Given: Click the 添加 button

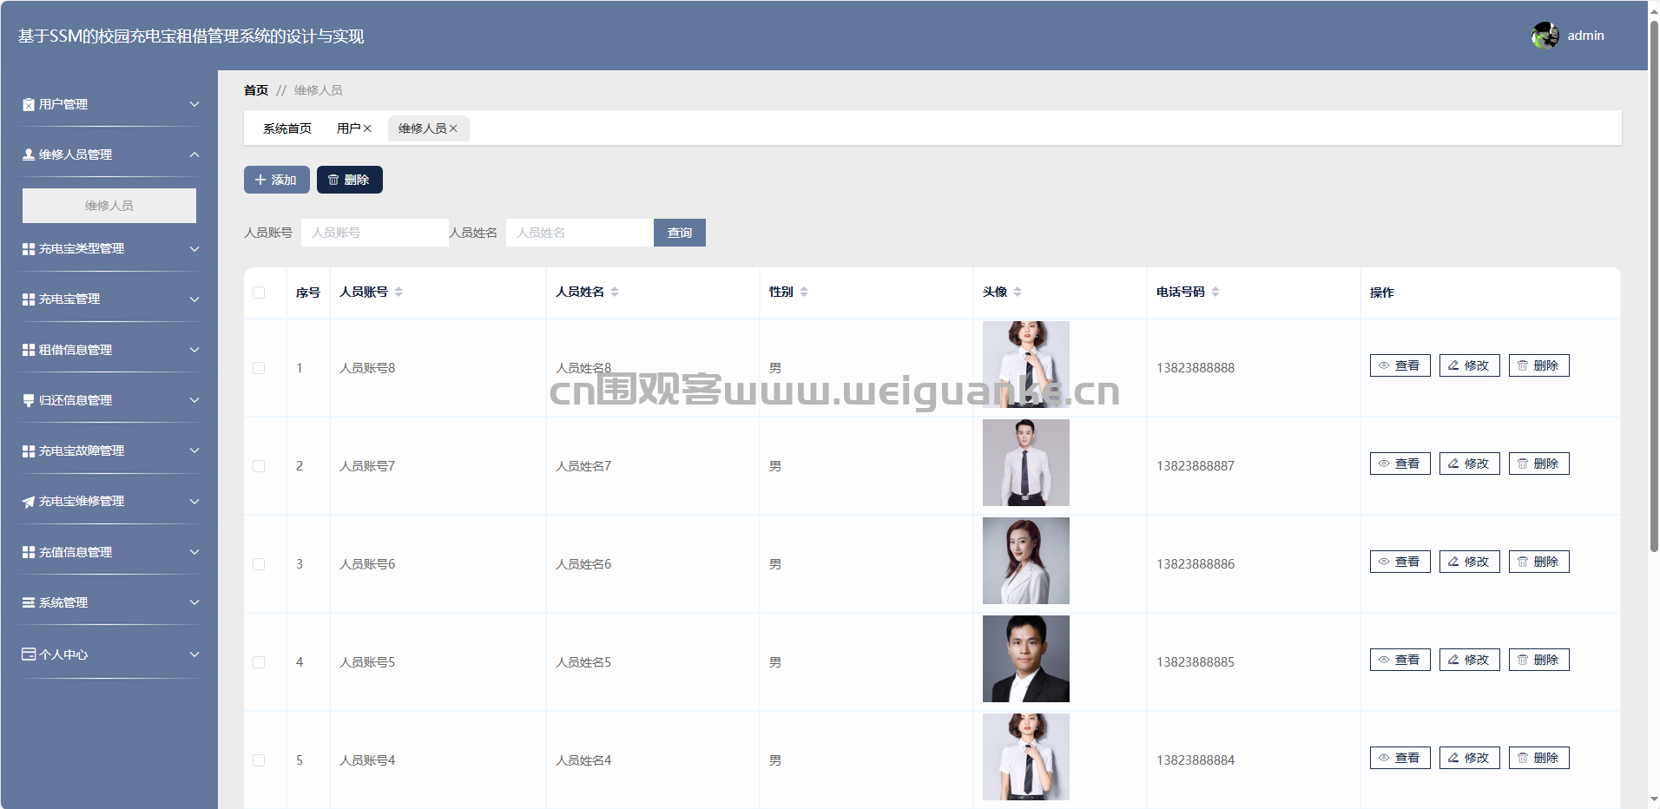Looking at the screenshot, I should [276, 180].
